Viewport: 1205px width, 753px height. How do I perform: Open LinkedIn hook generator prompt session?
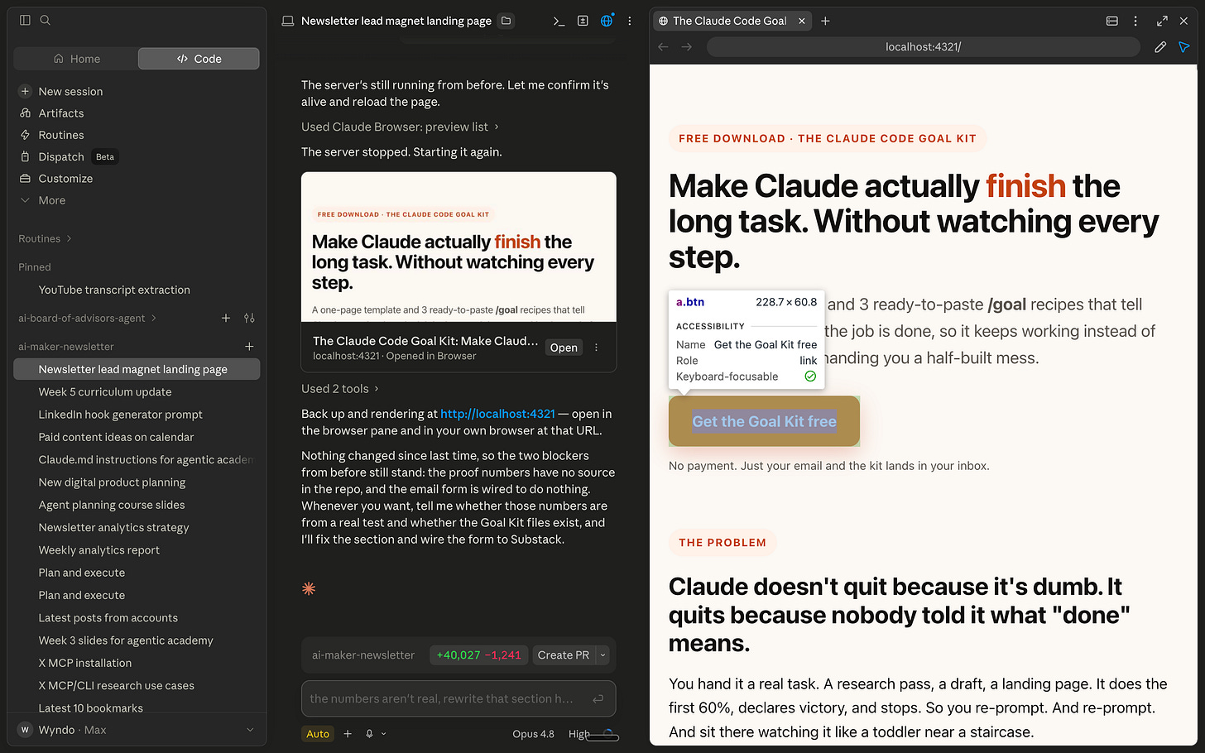(120, 415)
